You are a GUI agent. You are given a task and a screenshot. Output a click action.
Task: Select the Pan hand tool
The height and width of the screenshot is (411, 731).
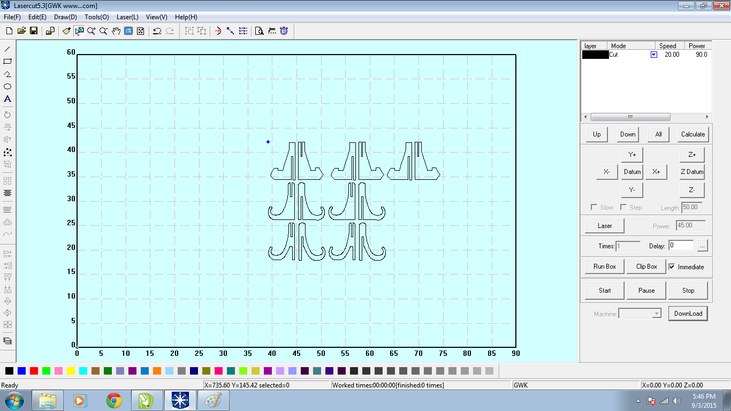[116, 31]
